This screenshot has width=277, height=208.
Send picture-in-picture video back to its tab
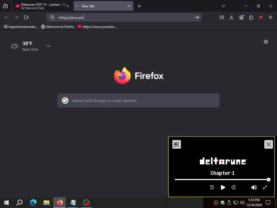pyautogui.click(x=177, y=145)
